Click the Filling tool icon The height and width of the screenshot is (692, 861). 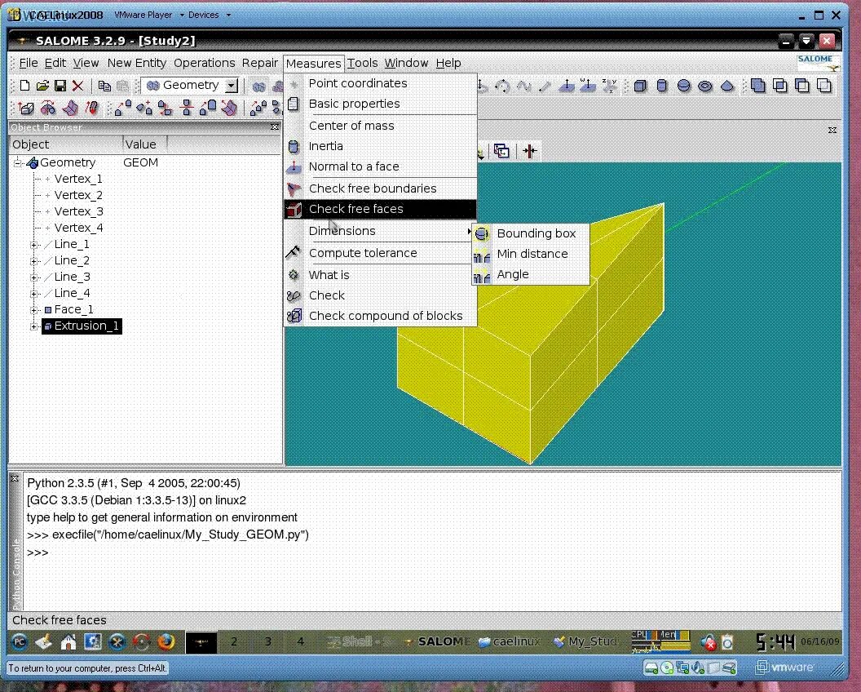click(70, 109)
